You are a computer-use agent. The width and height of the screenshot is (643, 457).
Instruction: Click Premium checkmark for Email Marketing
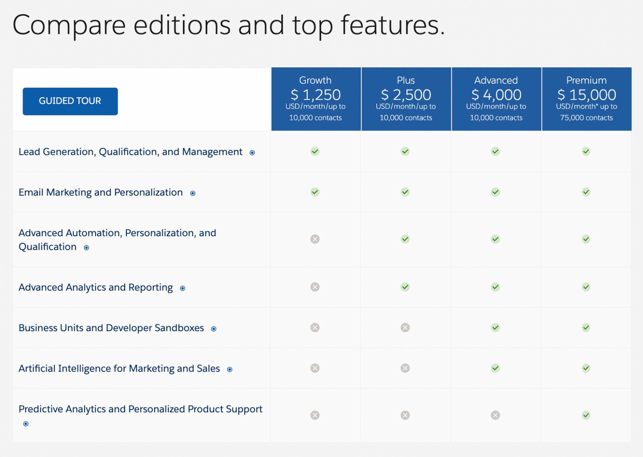(x=586, y=192)
